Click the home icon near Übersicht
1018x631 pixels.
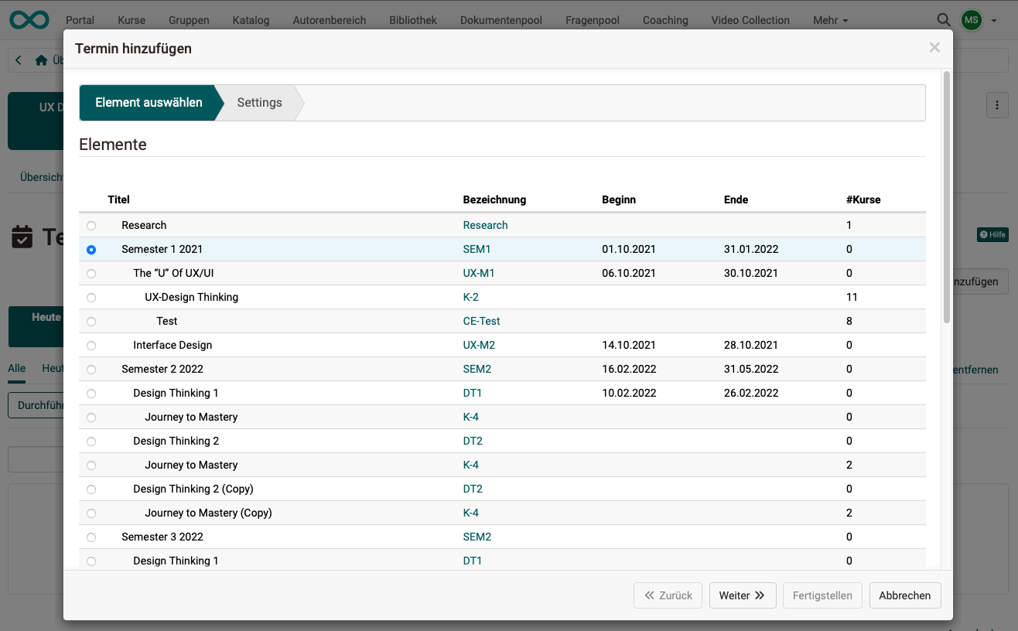tap(41, 60)
